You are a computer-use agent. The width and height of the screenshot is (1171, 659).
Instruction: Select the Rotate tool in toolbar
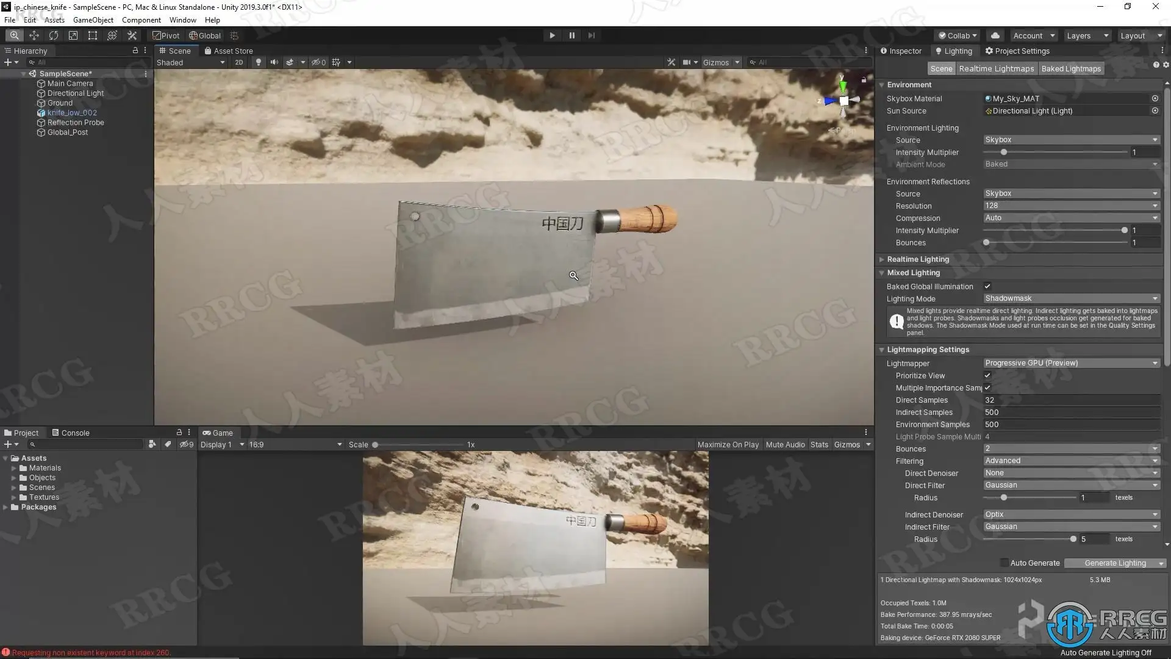[54, 35]
